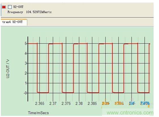The height and width of the screenshot is (117, 159).
Task: Click the 1 volt axis label
Action: pos(26,83)
